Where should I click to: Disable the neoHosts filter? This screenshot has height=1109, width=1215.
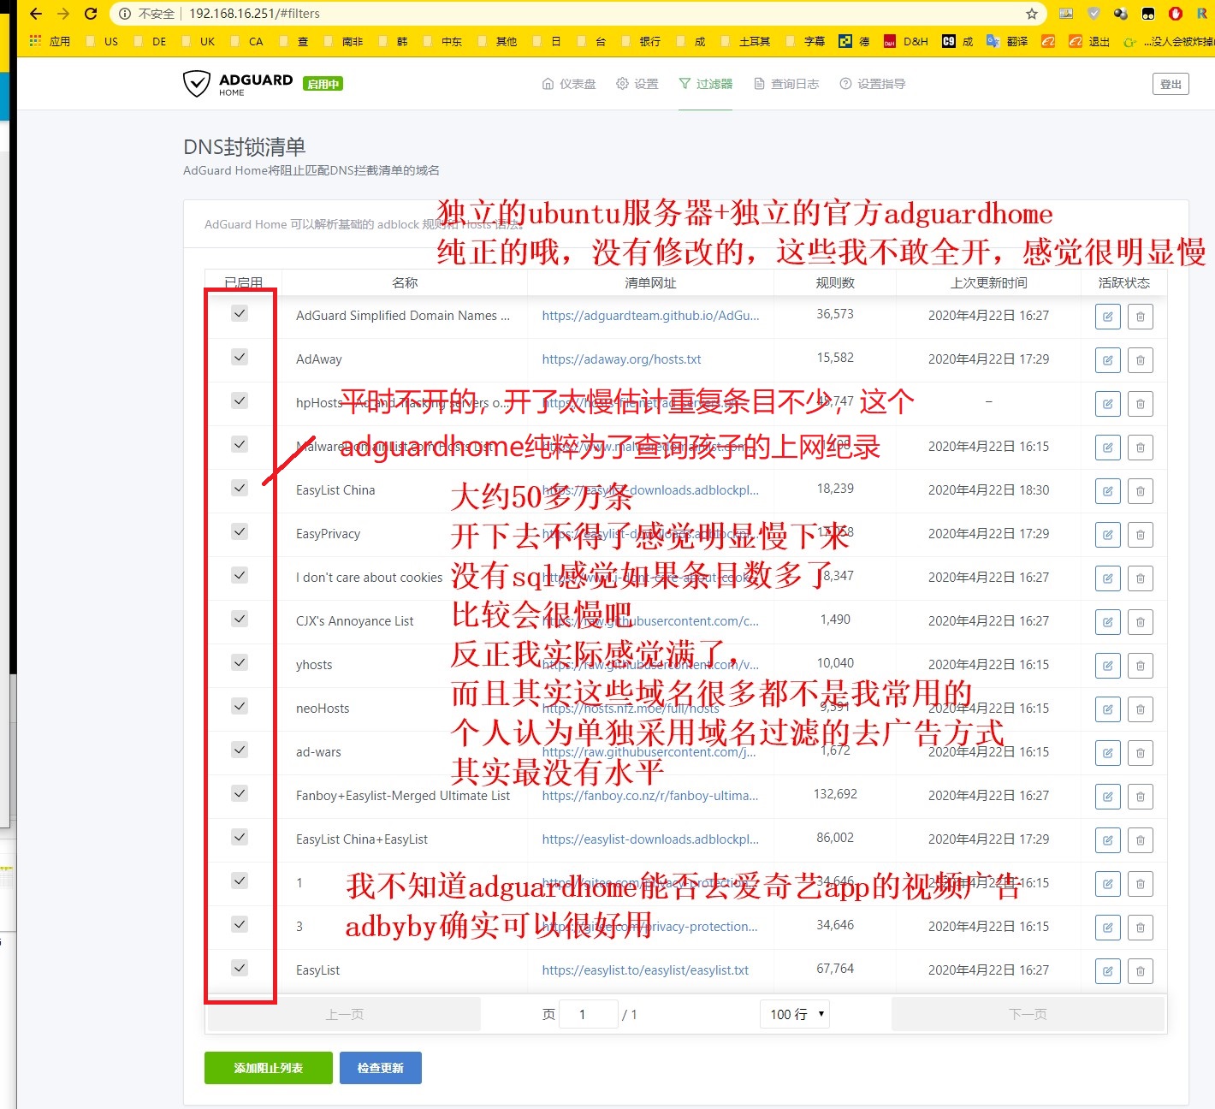pos(240,706)
